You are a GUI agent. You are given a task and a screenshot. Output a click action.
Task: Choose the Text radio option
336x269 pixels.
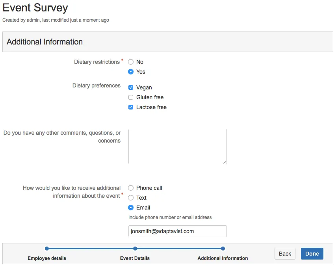point(131,198)
